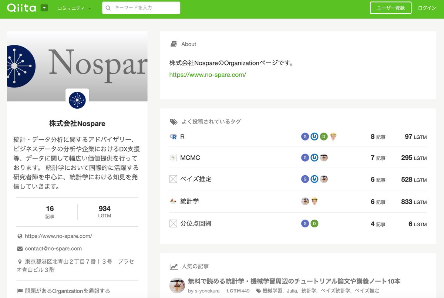The image size is (444, 298).
Task: Click into the keyword search field
Action: 144,7
